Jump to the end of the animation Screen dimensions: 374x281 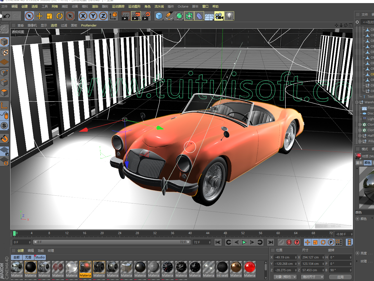[270, 242]
